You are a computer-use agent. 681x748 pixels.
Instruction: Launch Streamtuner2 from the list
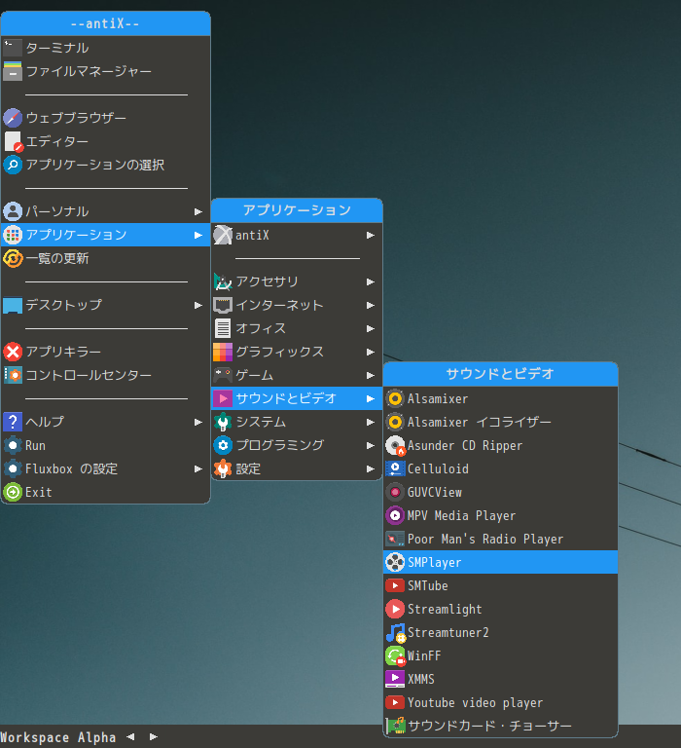500,632
